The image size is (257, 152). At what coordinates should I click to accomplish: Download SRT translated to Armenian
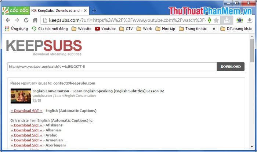pos(26,140)
